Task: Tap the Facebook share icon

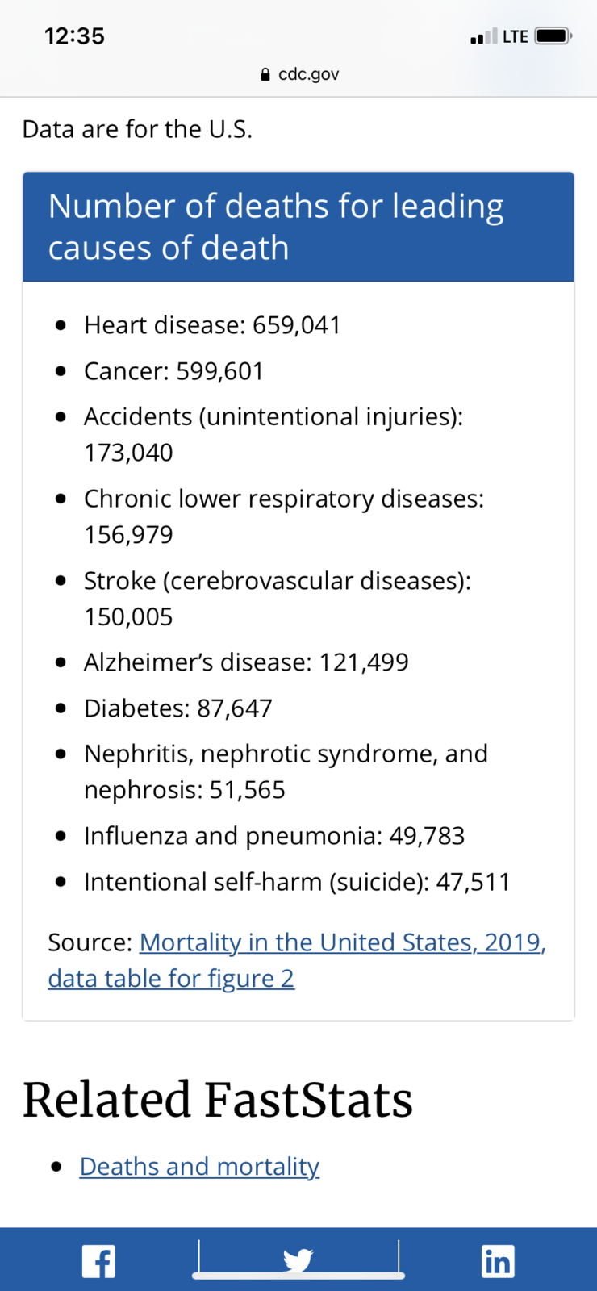Action: 98,1261
